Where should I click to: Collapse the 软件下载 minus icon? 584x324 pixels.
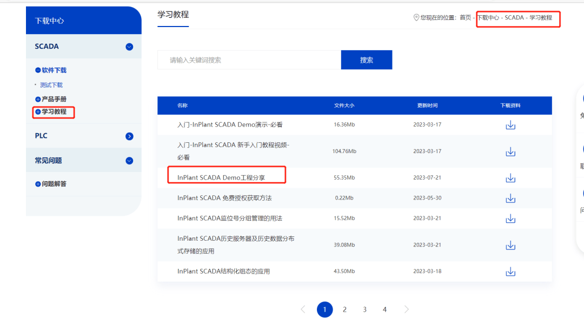coord(38,70)
